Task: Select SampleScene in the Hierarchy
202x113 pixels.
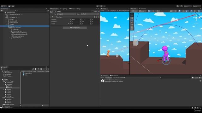Action: pyautogui.click(x=11, y=13)
